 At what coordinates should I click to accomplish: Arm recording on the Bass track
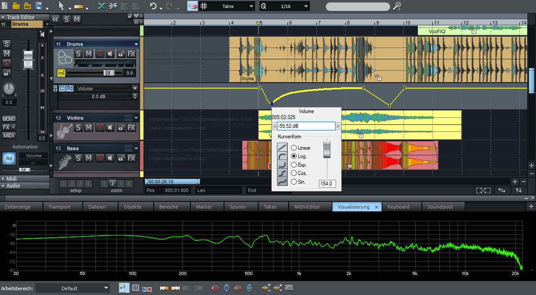click(100, 158)
